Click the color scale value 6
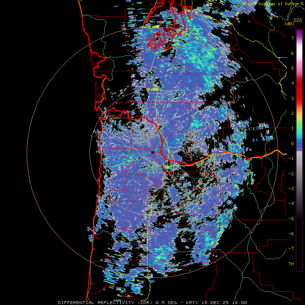The width and height of the screenshot is (305, 305). pyautogui.click(x=292, y=53)
